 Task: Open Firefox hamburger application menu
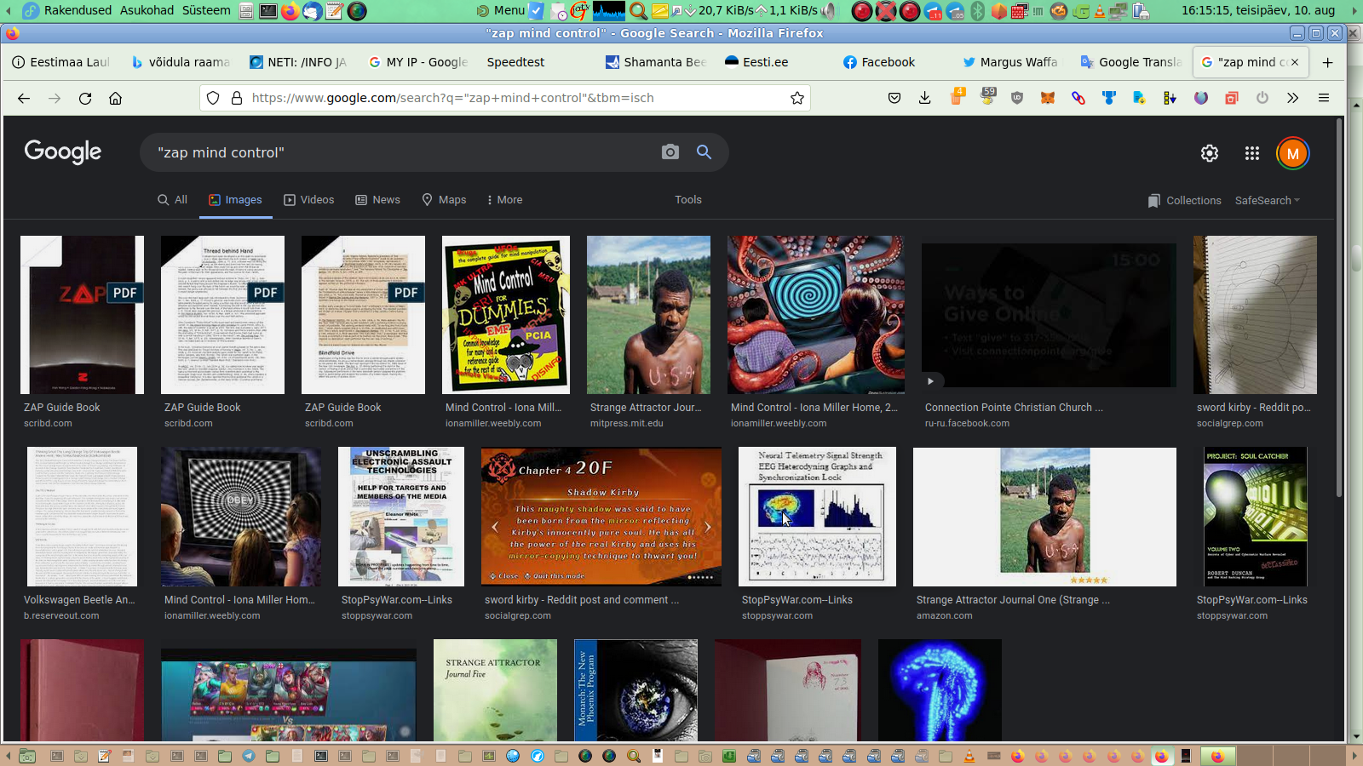tap(1323, 98)
